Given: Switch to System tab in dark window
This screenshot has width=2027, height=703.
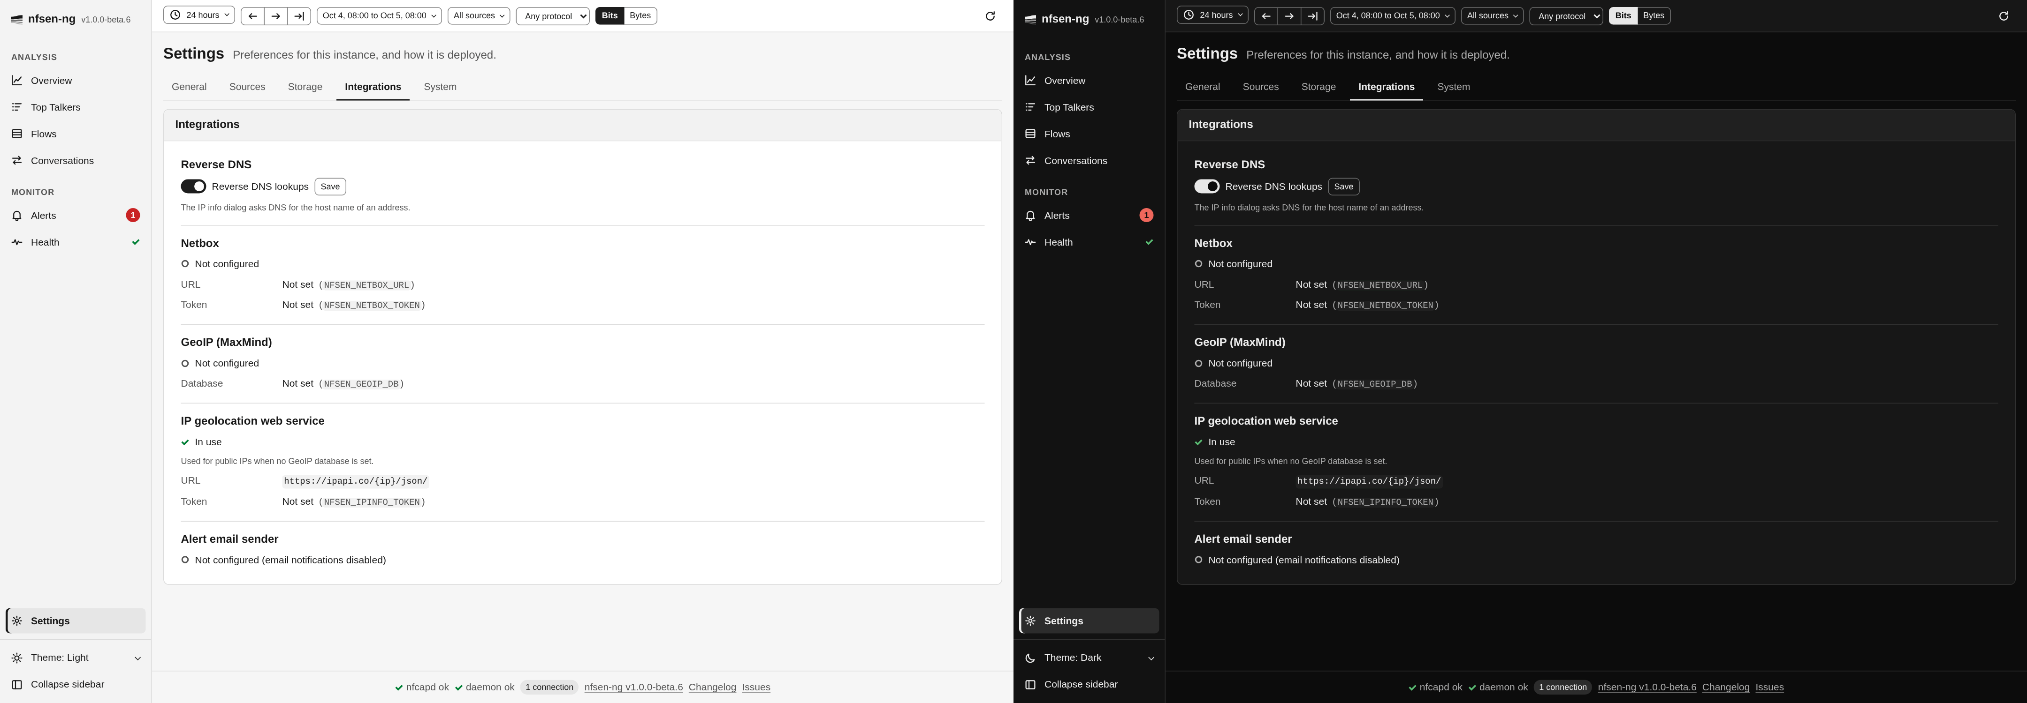Looking at the screenshot, I should (x=1453, y=87).
